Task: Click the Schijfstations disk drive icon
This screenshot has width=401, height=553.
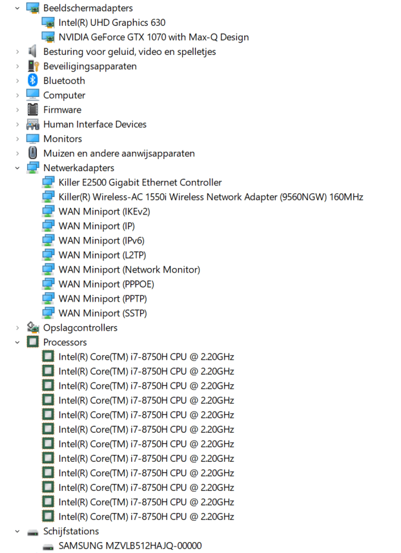Action: 33,532
